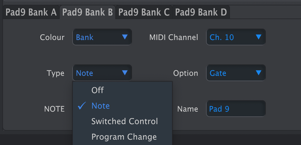Click the MIDI Channel label
Viewport: 301px width, 145px height.
click(x=173, y=37)
